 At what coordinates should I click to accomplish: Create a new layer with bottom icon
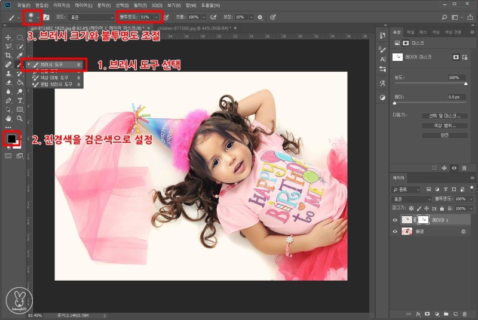coord(455,313)
